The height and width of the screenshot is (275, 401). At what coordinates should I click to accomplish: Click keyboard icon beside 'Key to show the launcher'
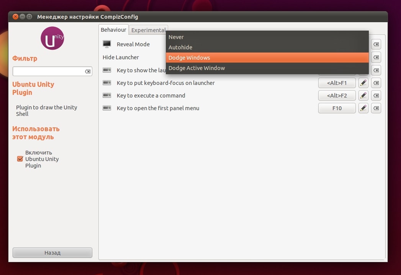tap(106, 70)
